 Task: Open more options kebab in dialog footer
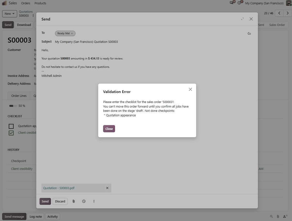coord(94,201)
